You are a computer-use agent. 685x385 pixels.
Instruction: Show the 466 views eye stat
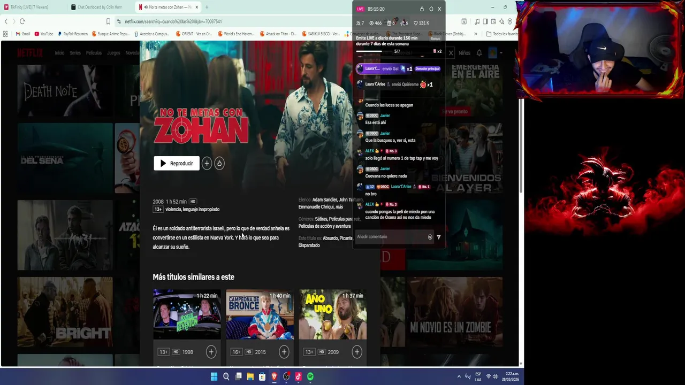coord(376,23)
